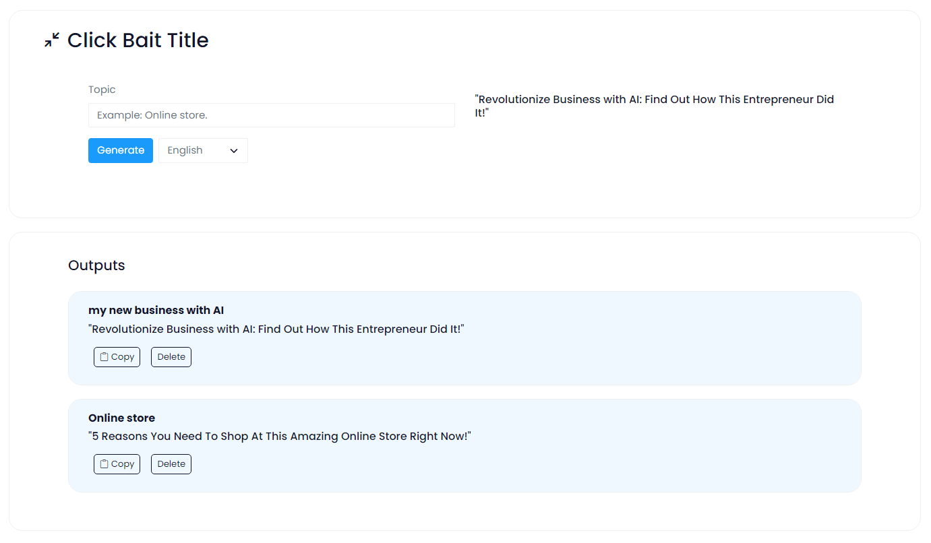
Task: Click the collapse arrows icon beside Click Bait Title
Action: (52, 40)
